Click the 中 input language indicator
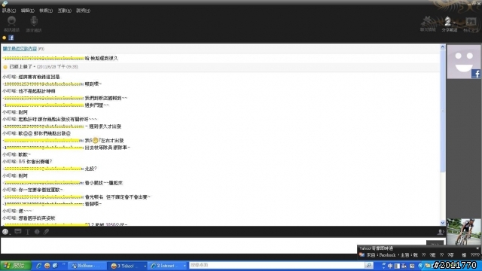The height and width of the screenshot is (271, 482). point(390,266)
